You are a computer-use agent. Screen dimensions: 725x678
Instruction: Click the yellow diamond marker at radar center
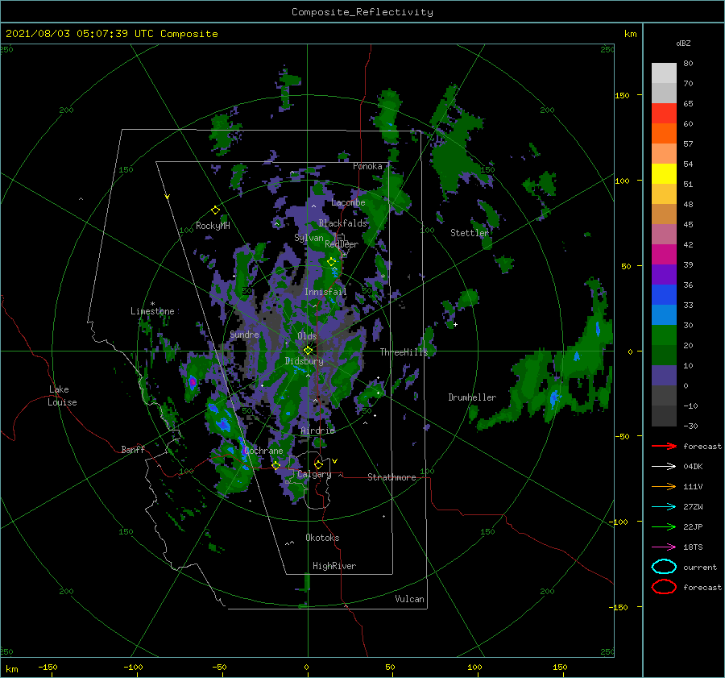coord(308,351)
